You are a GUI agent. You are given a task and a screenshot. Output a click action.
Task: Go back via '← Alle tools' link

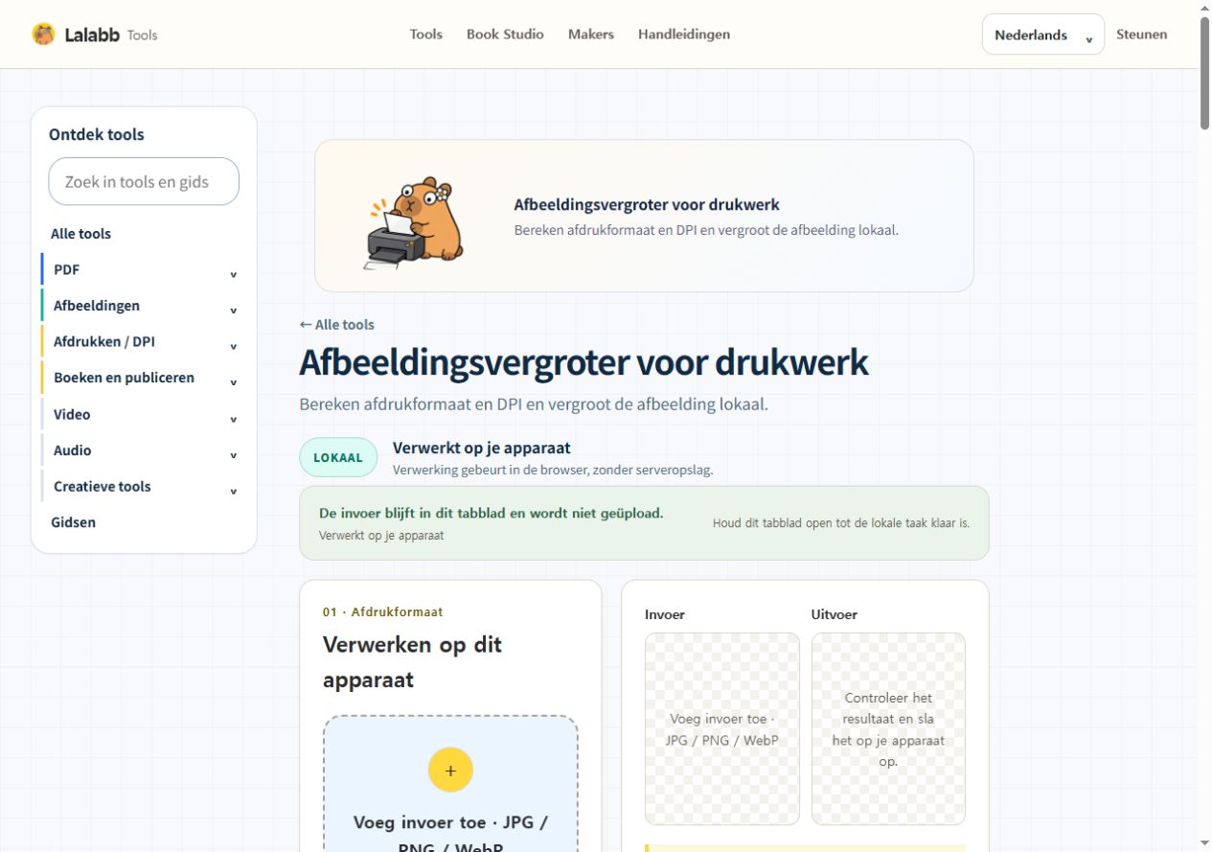[336, 325]
